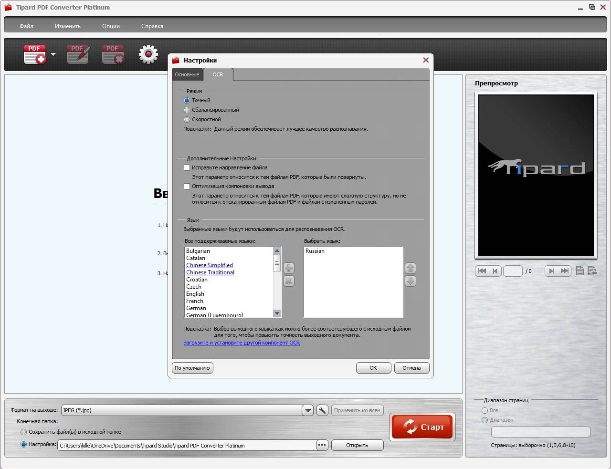This screenshot has height=469, width=611.
Task: Select save files in source folder radio
Action: [x=23, y=432]
